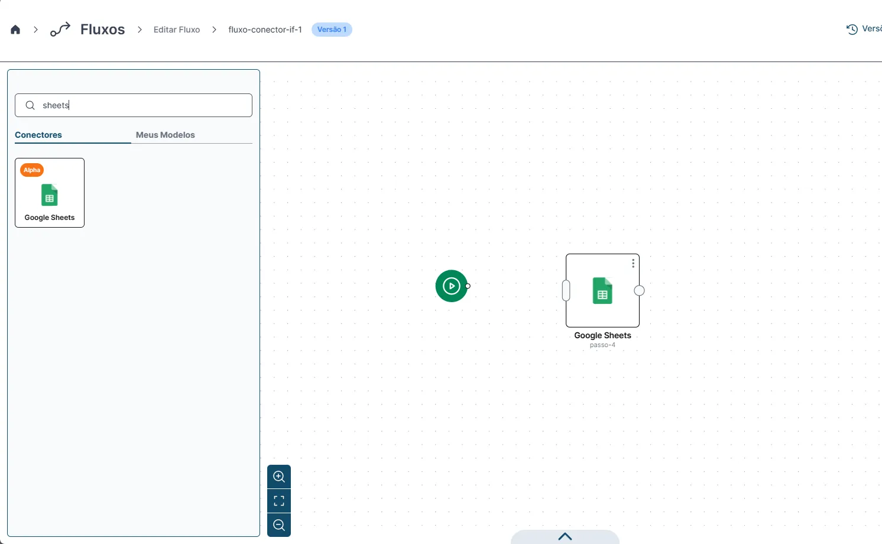This screenshot has height=544, width=882.
Task: Select the Google Sheets connector card
Action: point(50,193)
